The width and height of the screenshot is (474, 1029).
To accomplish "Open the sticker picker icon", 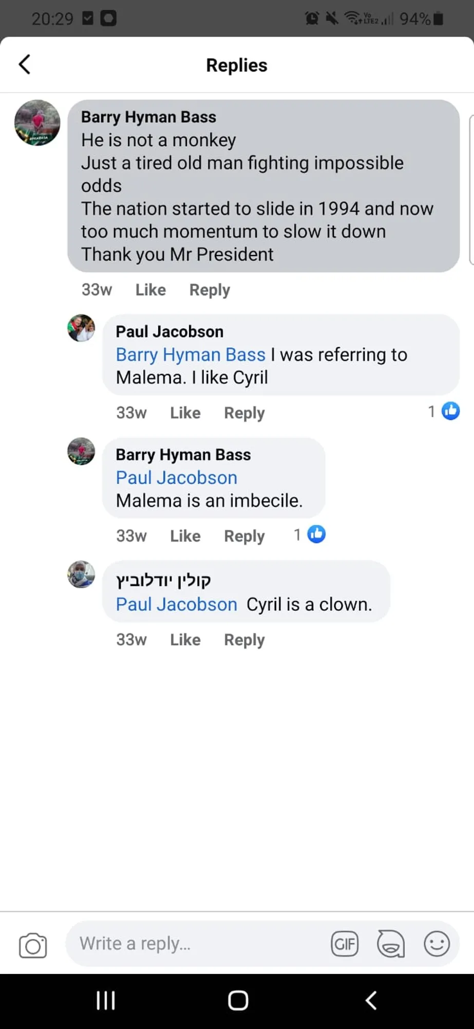I will [x=390, y=944].
